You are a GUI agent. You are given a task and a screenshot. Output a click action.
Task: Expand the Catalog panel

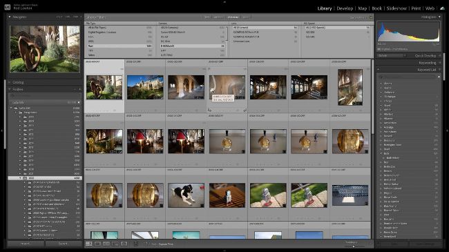coord(10,82)
